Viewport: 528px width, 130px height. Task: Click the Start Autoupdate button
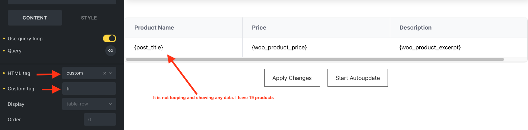(358, 78)
